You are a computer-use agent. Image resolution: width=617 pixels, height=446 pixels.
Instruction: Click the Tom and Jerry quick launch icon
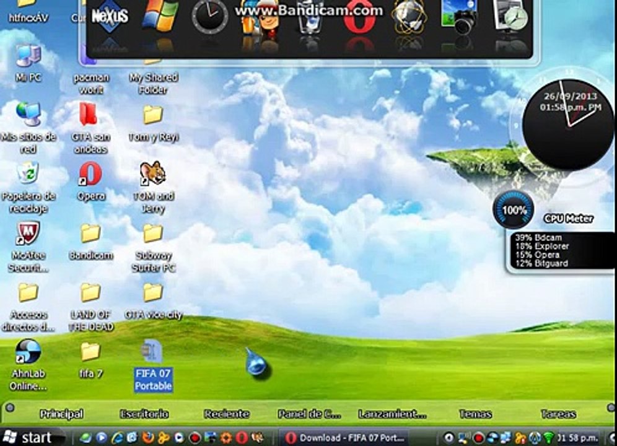coord(257,438)
